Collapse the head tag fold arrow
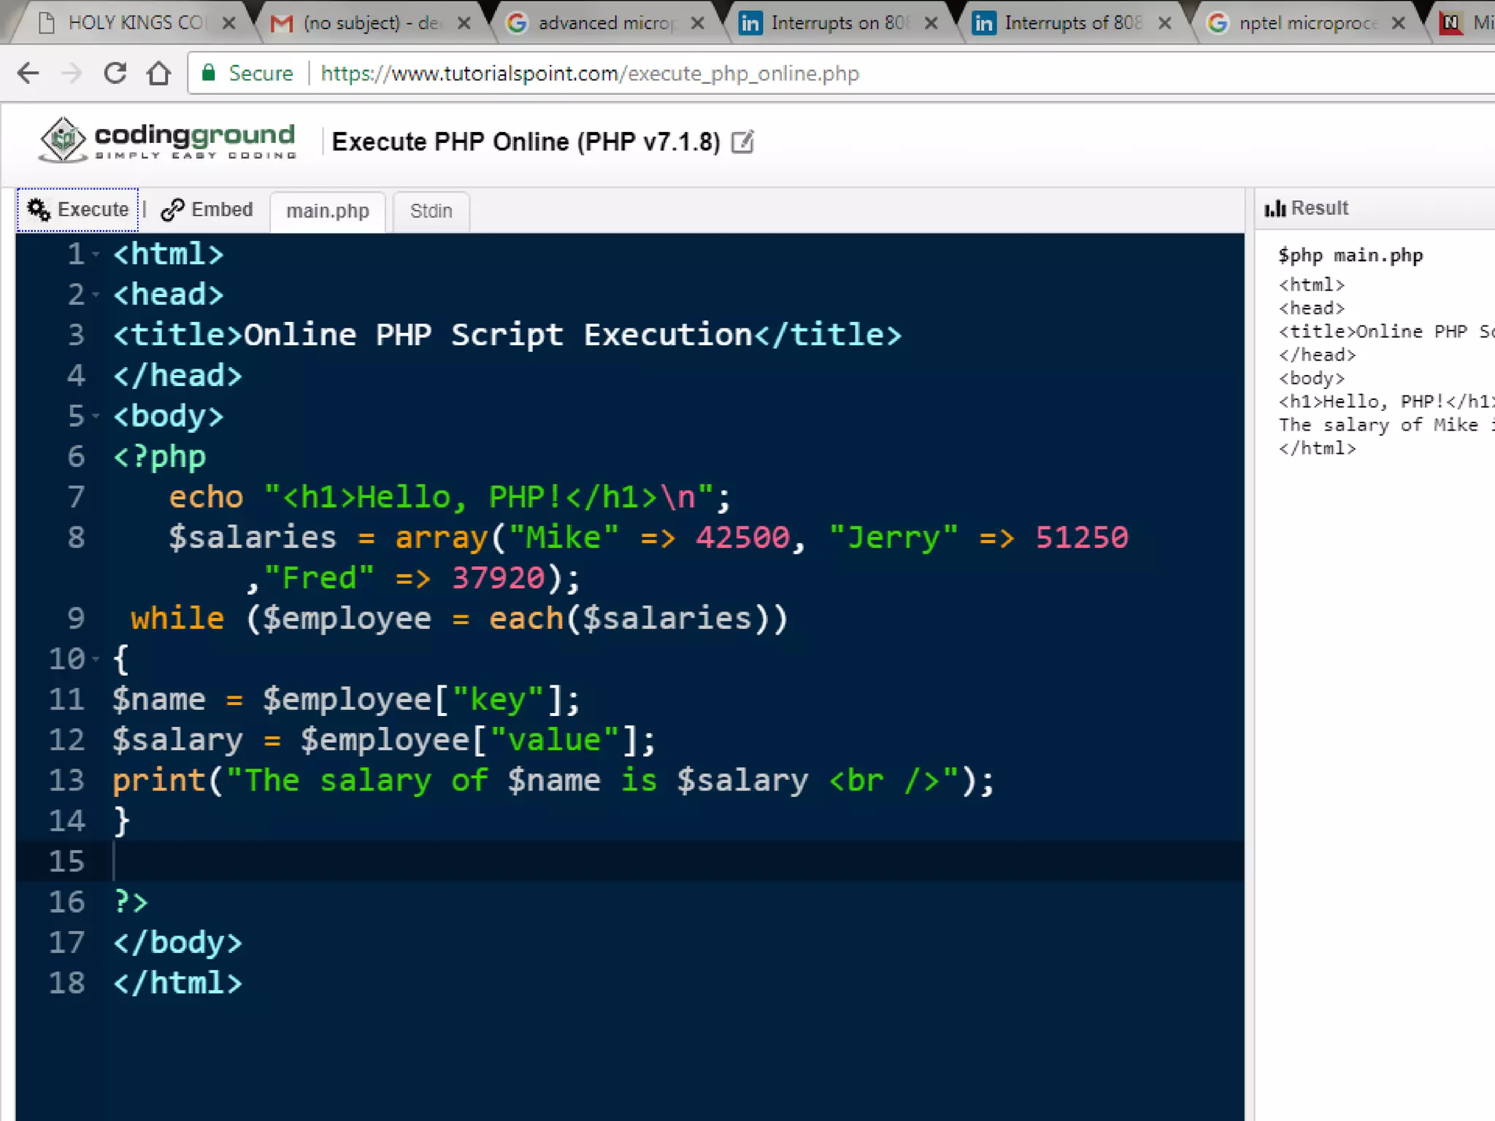The width and height of the screenshot is (1495, 1121). (96, 295)
